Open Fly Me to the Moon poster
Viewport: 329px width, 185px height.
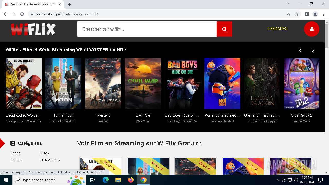click(63, 84)
